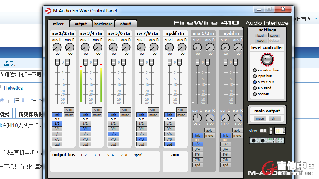Click left fader handle of ana 1/2 in
Image resolution: width=319 pixels, height=179 pixels.
click(x=197, y=62)
